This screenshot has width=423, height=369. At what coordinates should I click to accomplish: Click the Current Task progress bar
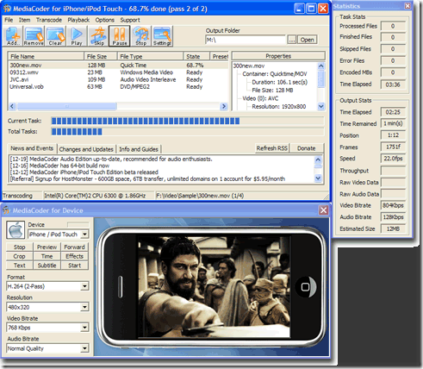pos(188,121)
